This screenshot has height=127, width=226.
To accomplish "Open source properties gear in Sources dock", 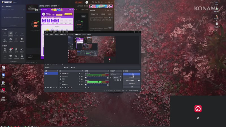I will pos(66,87).
